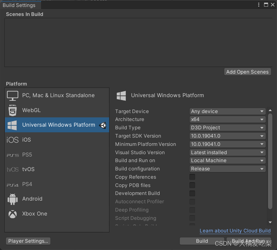Click the PC, Mac & Linux Standalone monitor icon
The height and width of the screenshot is (250, 277).
click(x=13, y=96)
